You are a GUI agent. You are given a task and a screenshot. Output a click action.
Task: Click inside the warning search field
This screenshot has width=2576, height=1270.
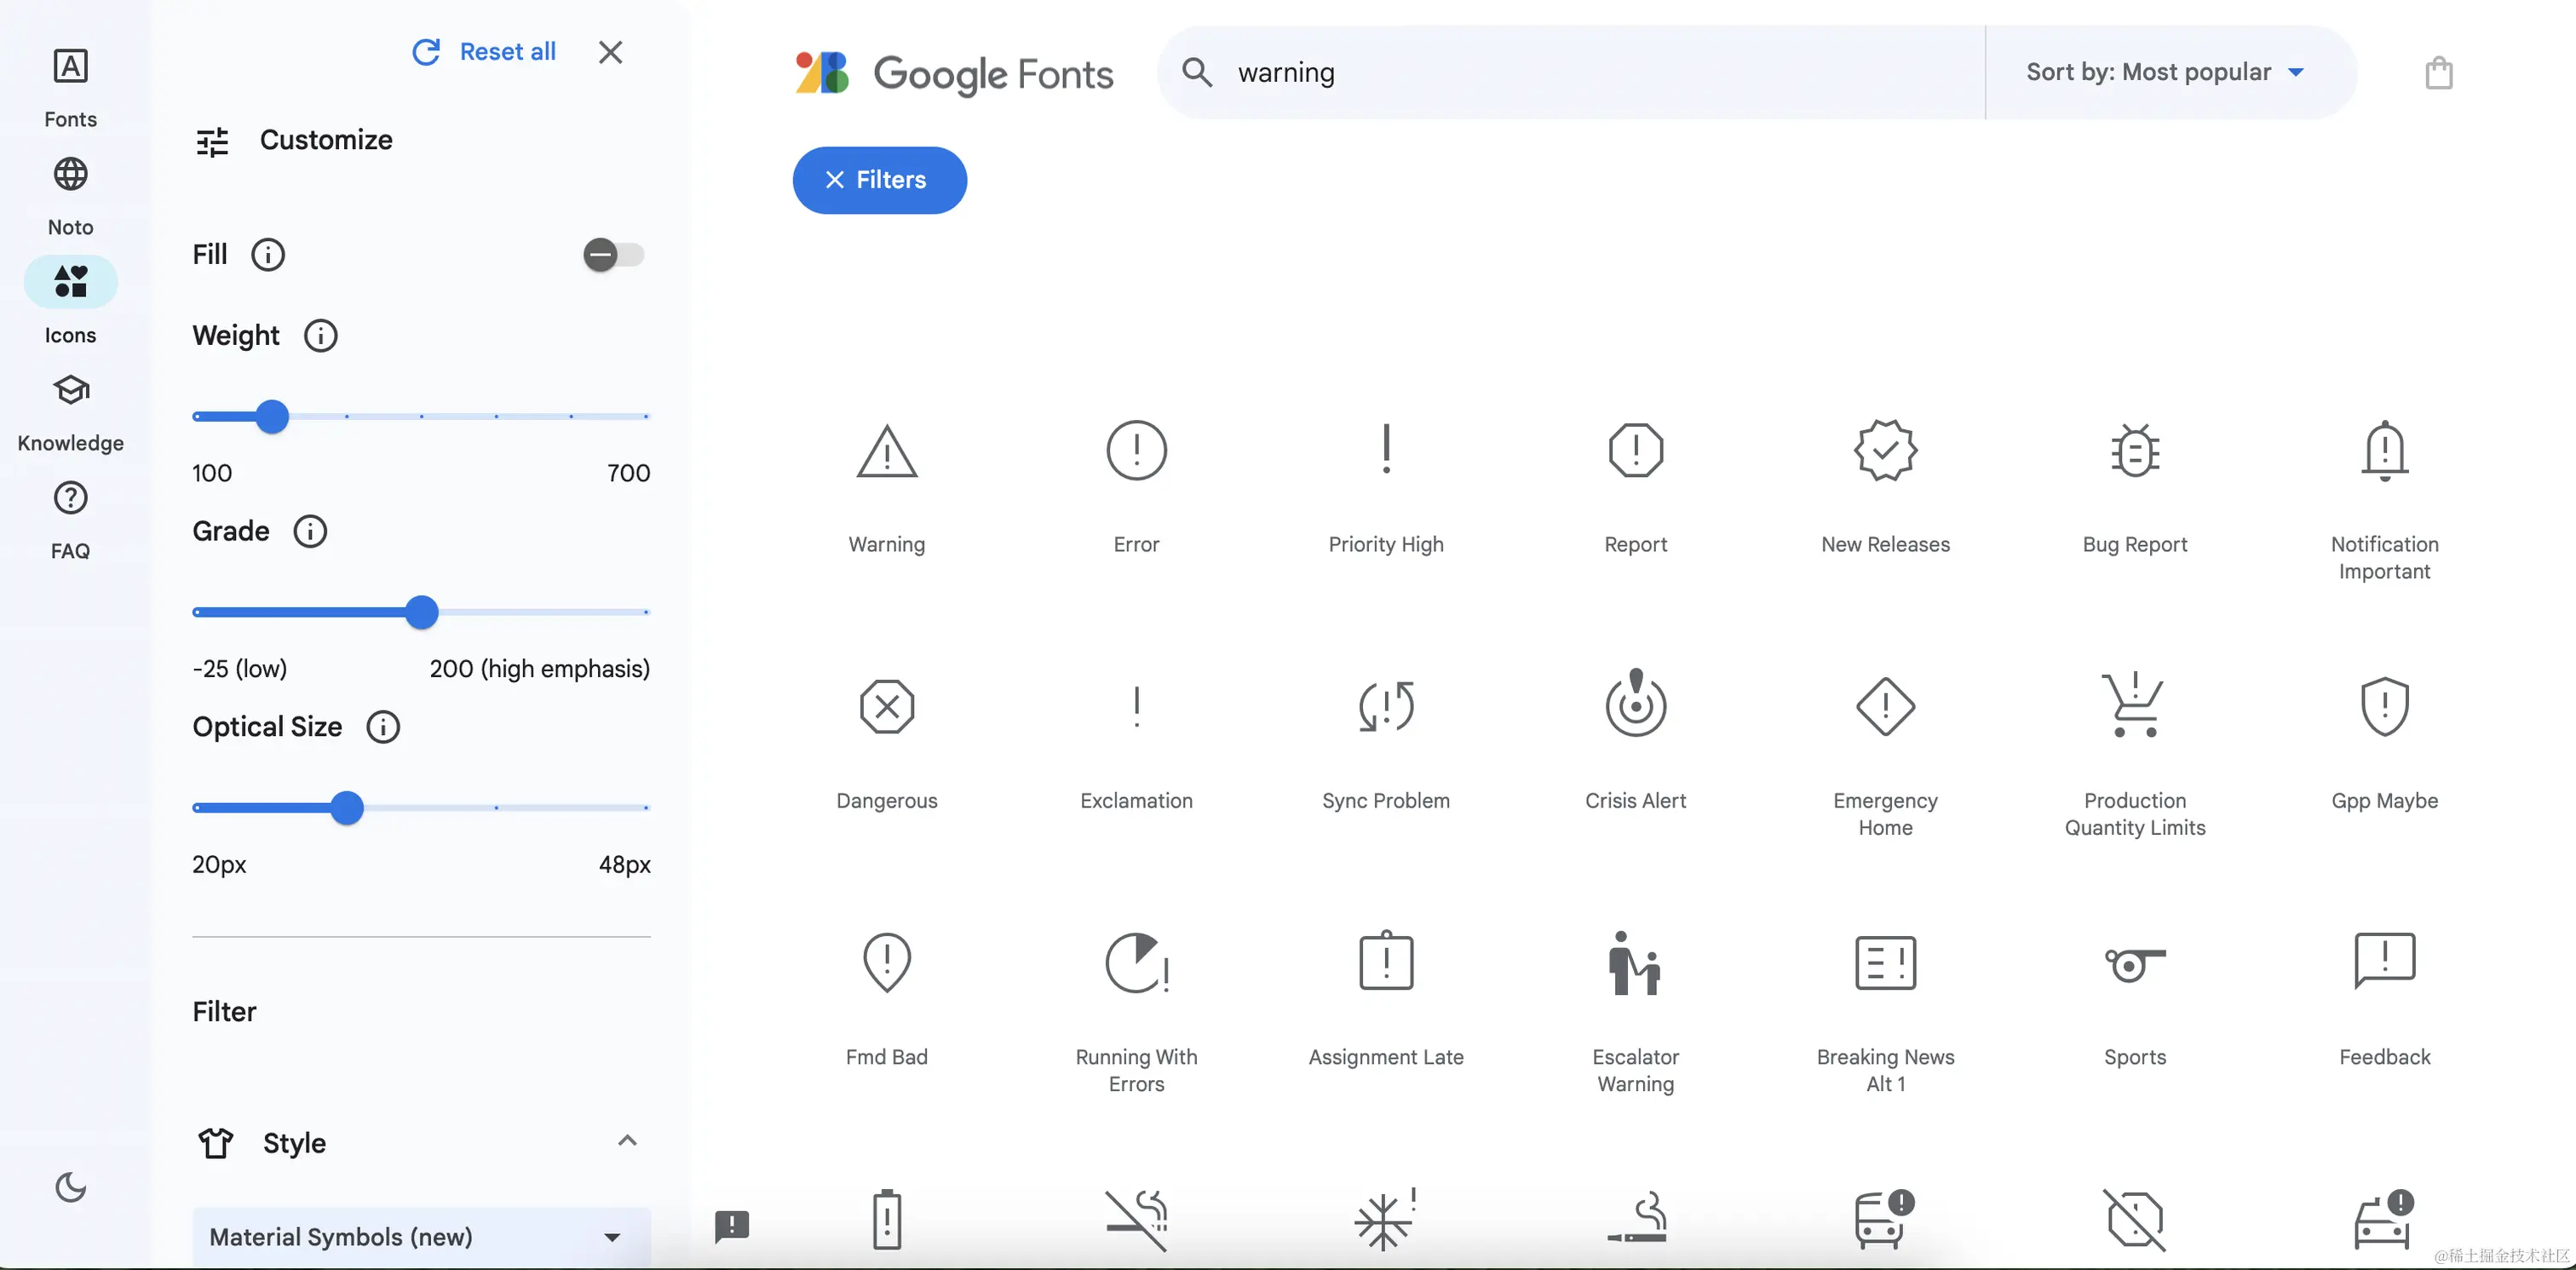tap(1500, 72)
